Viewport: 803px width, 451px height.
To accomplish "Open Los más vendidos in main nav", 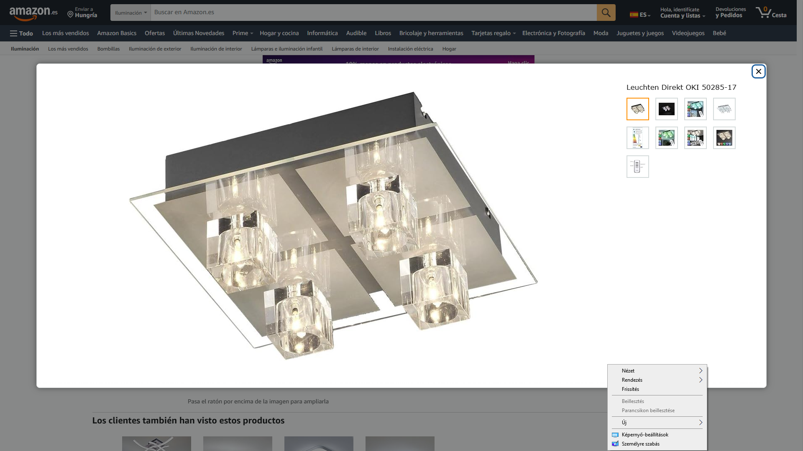I will tap(66, 33).
